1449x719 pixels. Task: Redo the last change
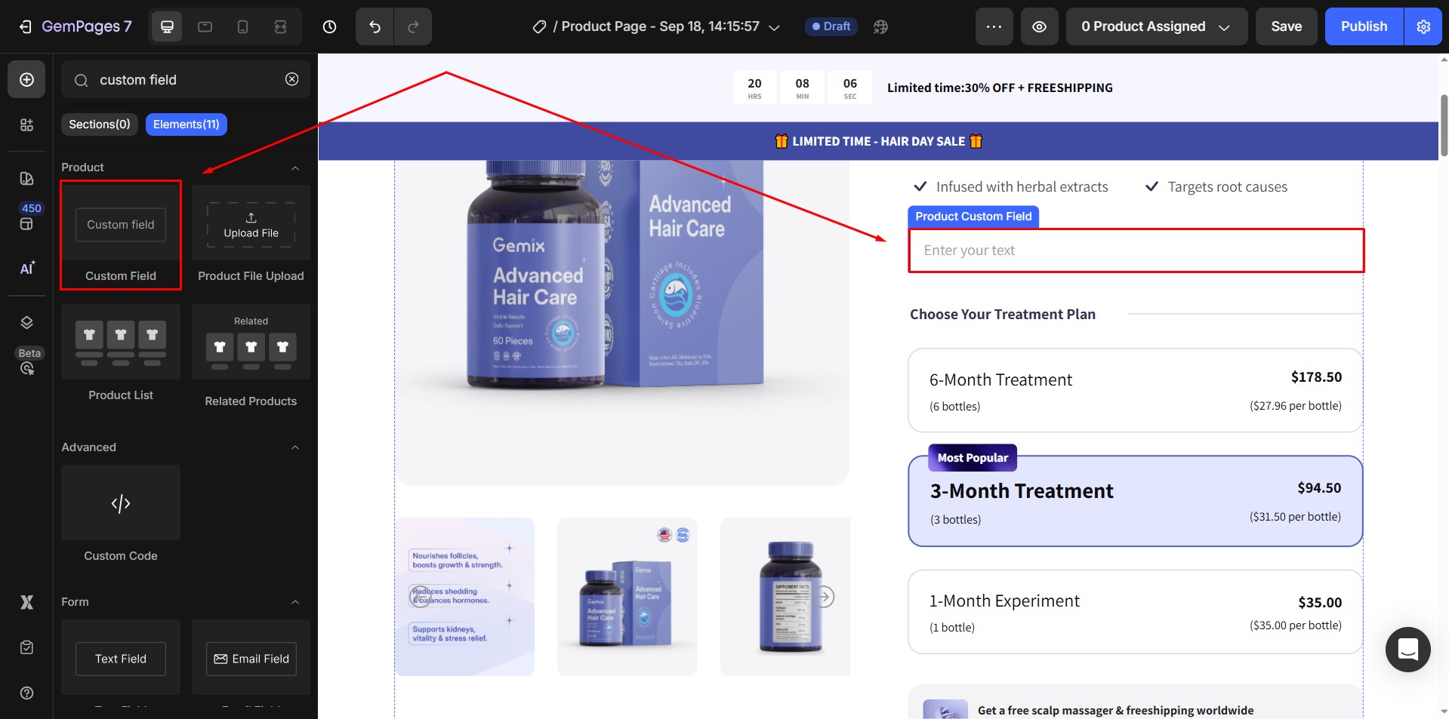[413, 26]
